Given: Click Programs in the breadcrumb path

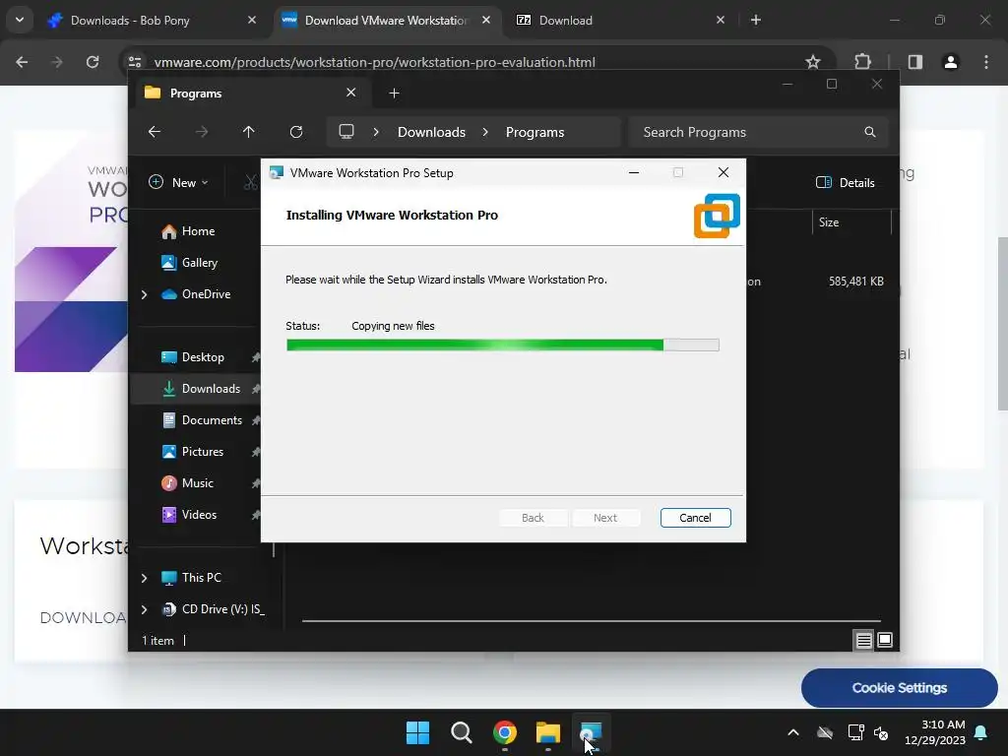Looking at the screenshot, I should (535, 132).
